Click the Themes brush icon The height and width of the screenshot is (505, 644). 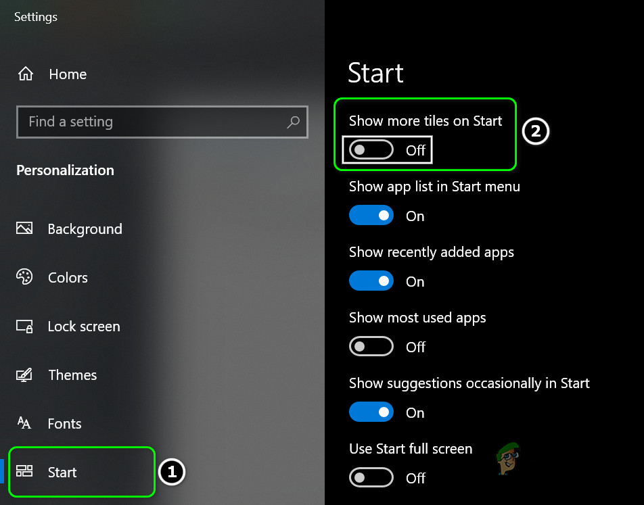click(24, 375)
